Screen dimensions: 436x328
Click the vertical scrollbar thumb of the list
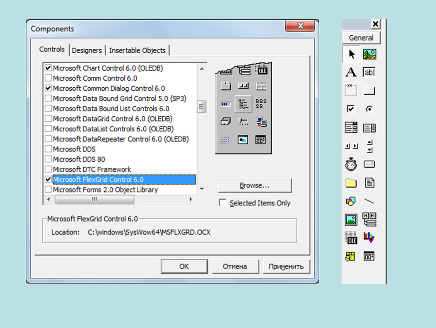tap(202, 106)
